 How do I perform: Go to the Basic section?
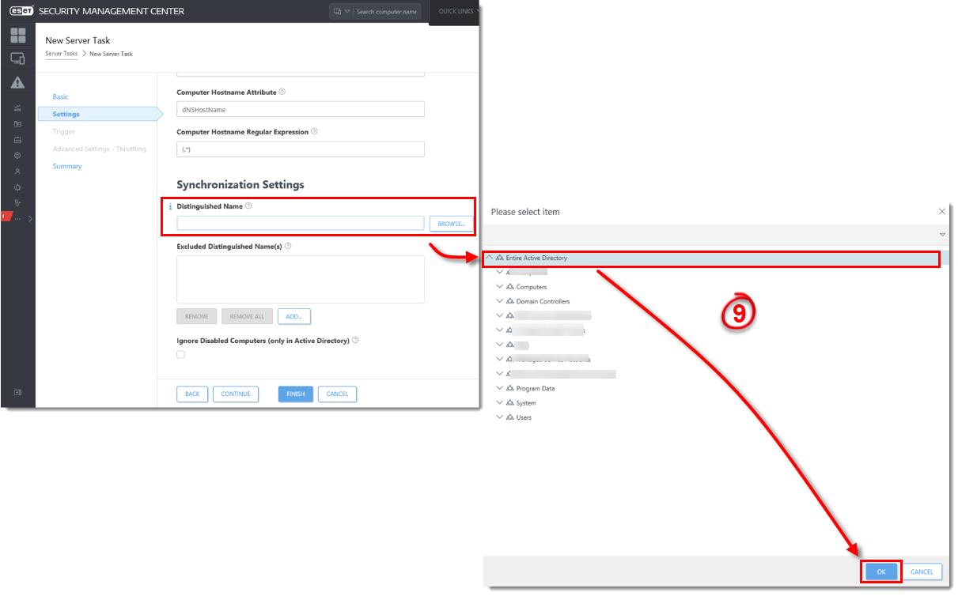pyautogui.click(x=60, y=96)
